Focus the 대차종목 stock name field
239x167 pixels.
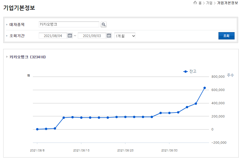click(69, 24)
